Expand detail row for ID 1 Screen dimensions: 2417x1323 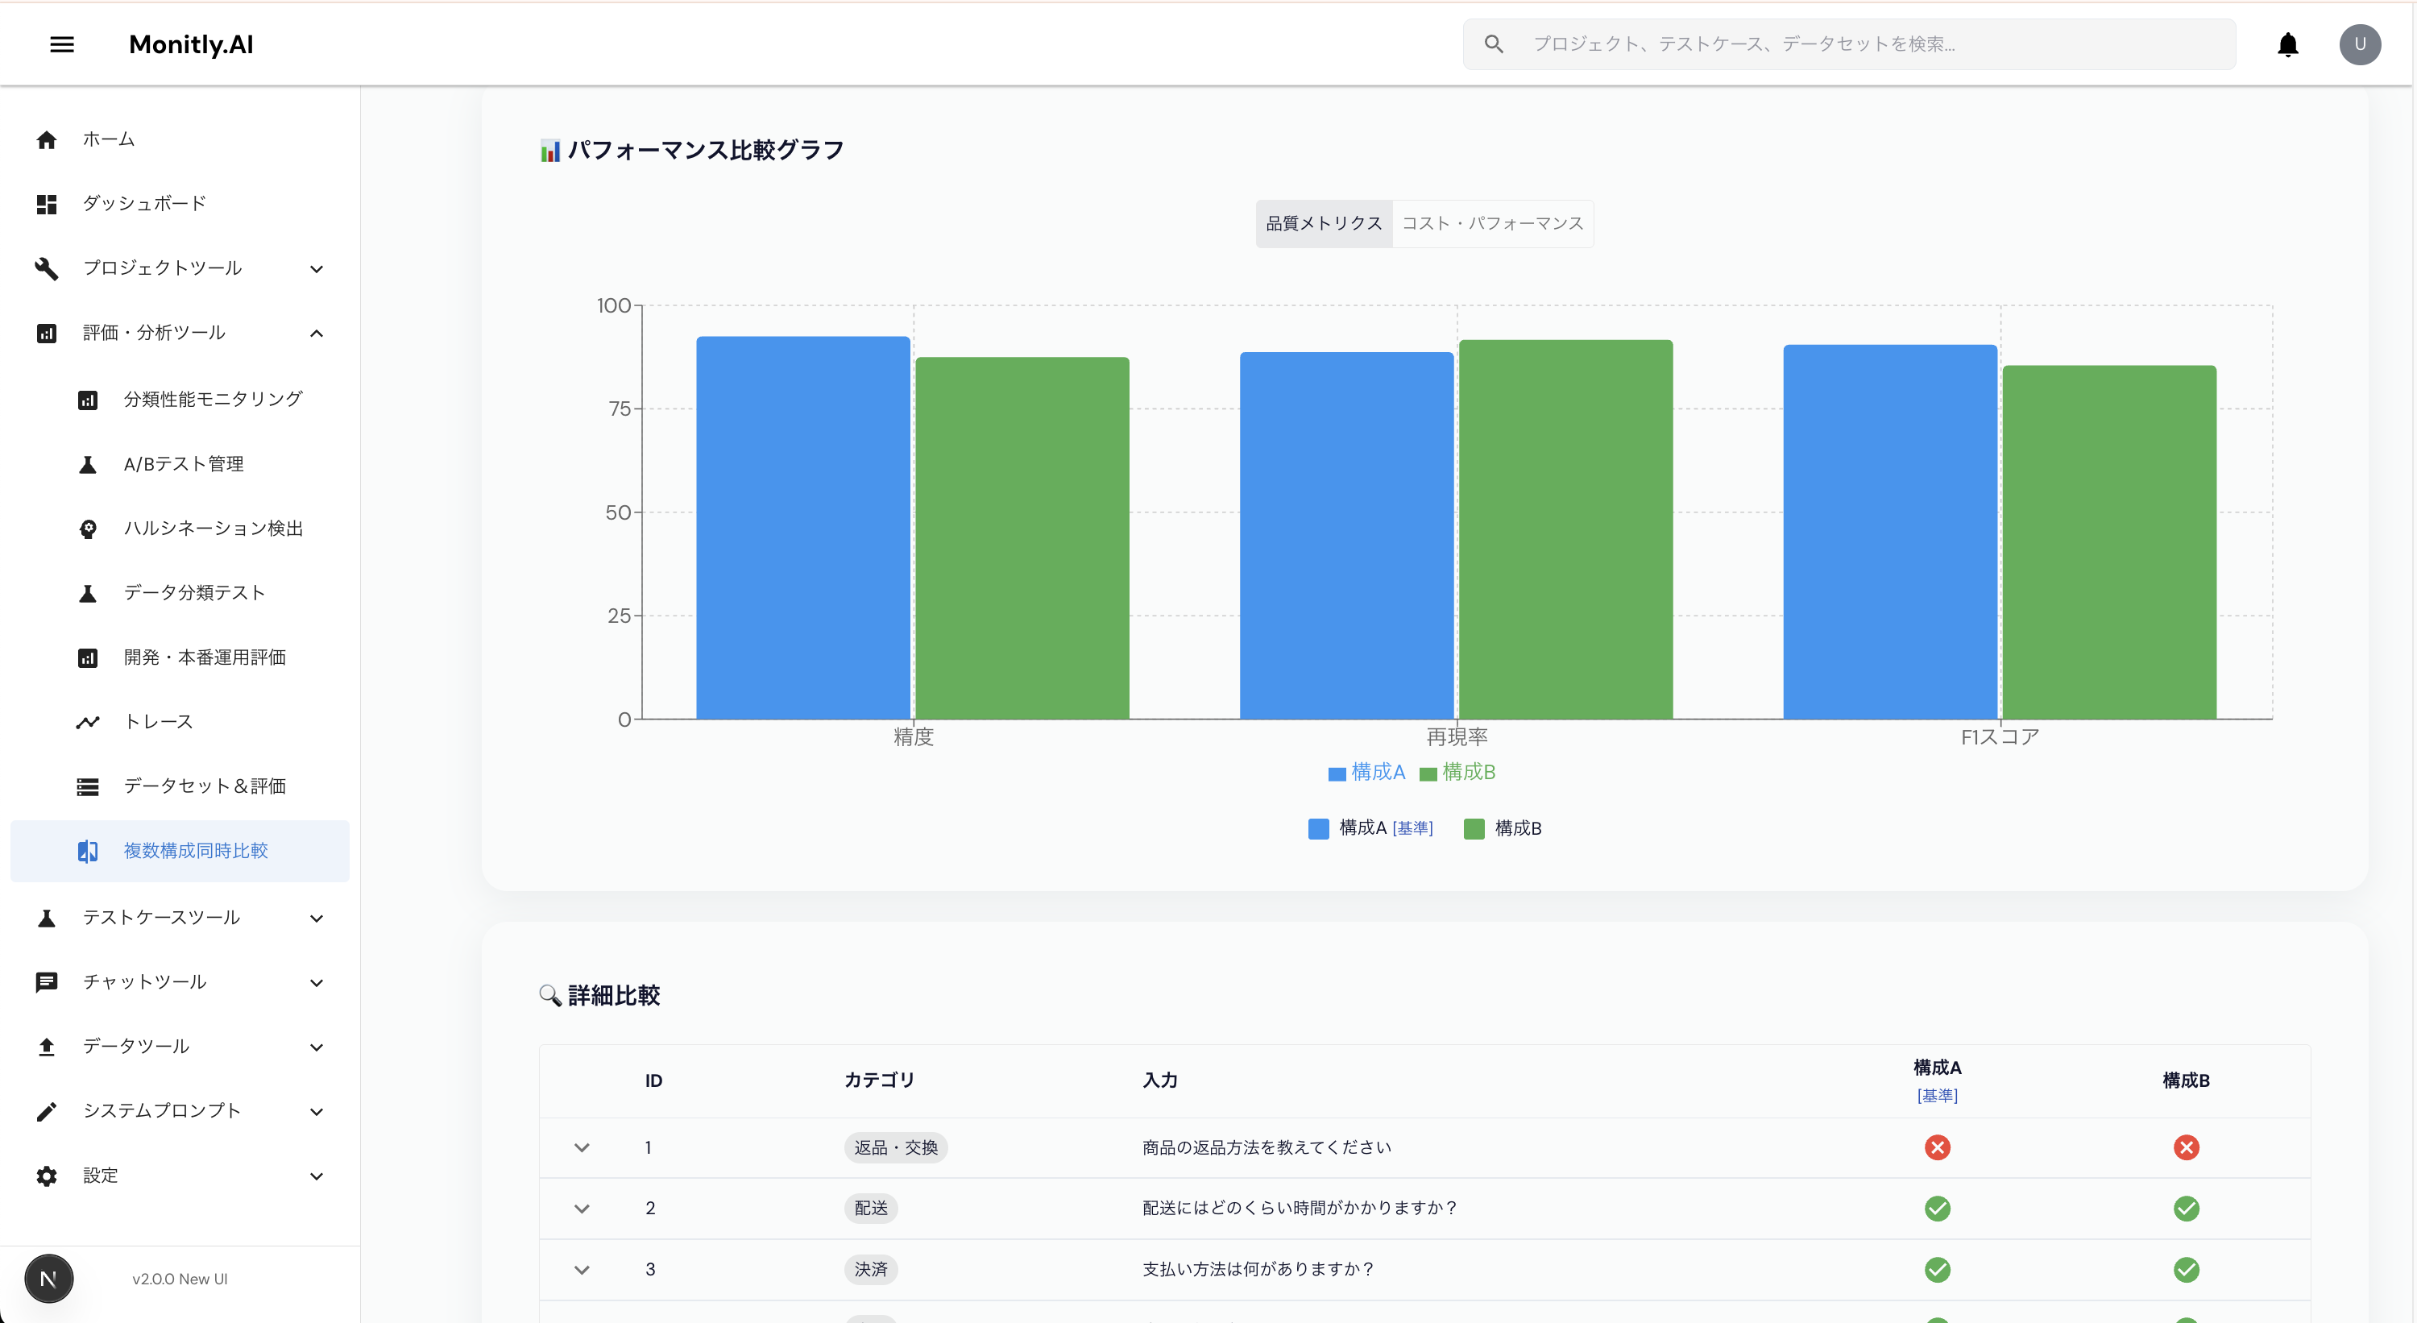click(582, 1147)
